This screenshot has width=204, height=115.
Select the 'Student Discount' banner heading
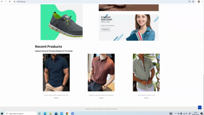(x=106, y=19)
